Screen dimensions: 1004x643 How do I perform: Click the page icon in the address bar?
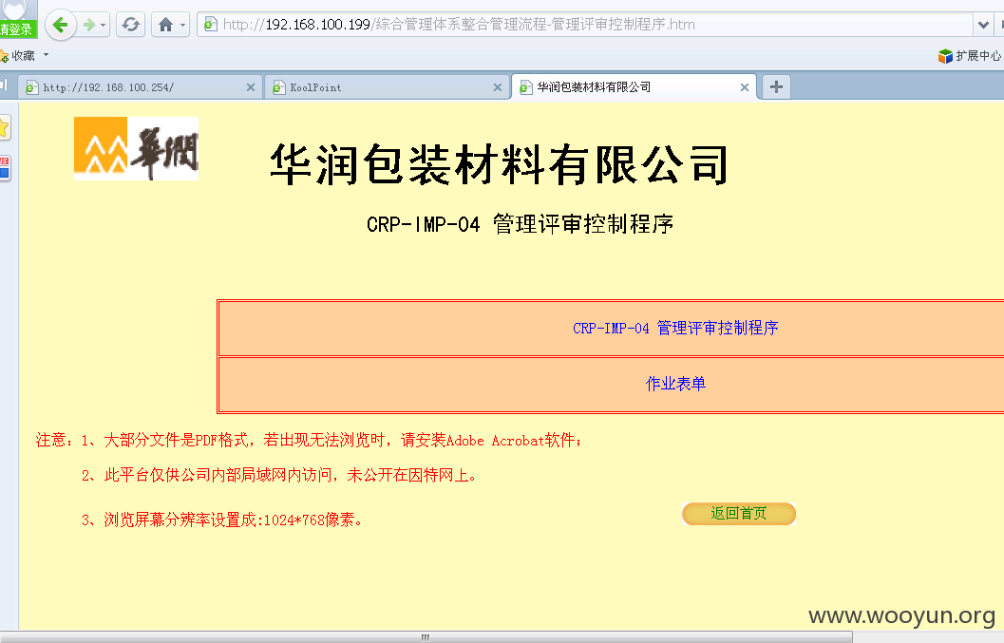[x=211, y=25]
